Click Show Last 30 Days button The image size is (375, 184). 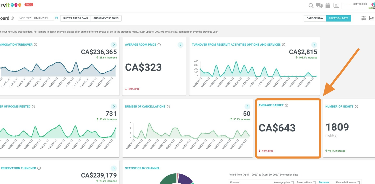click(x=75, y=18)
